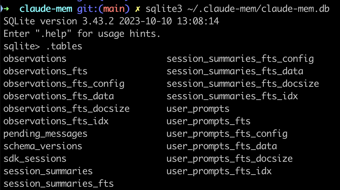The image size is (340, 190).
Task: Click the observations_fts_config table name
Action: coord(64,84)
